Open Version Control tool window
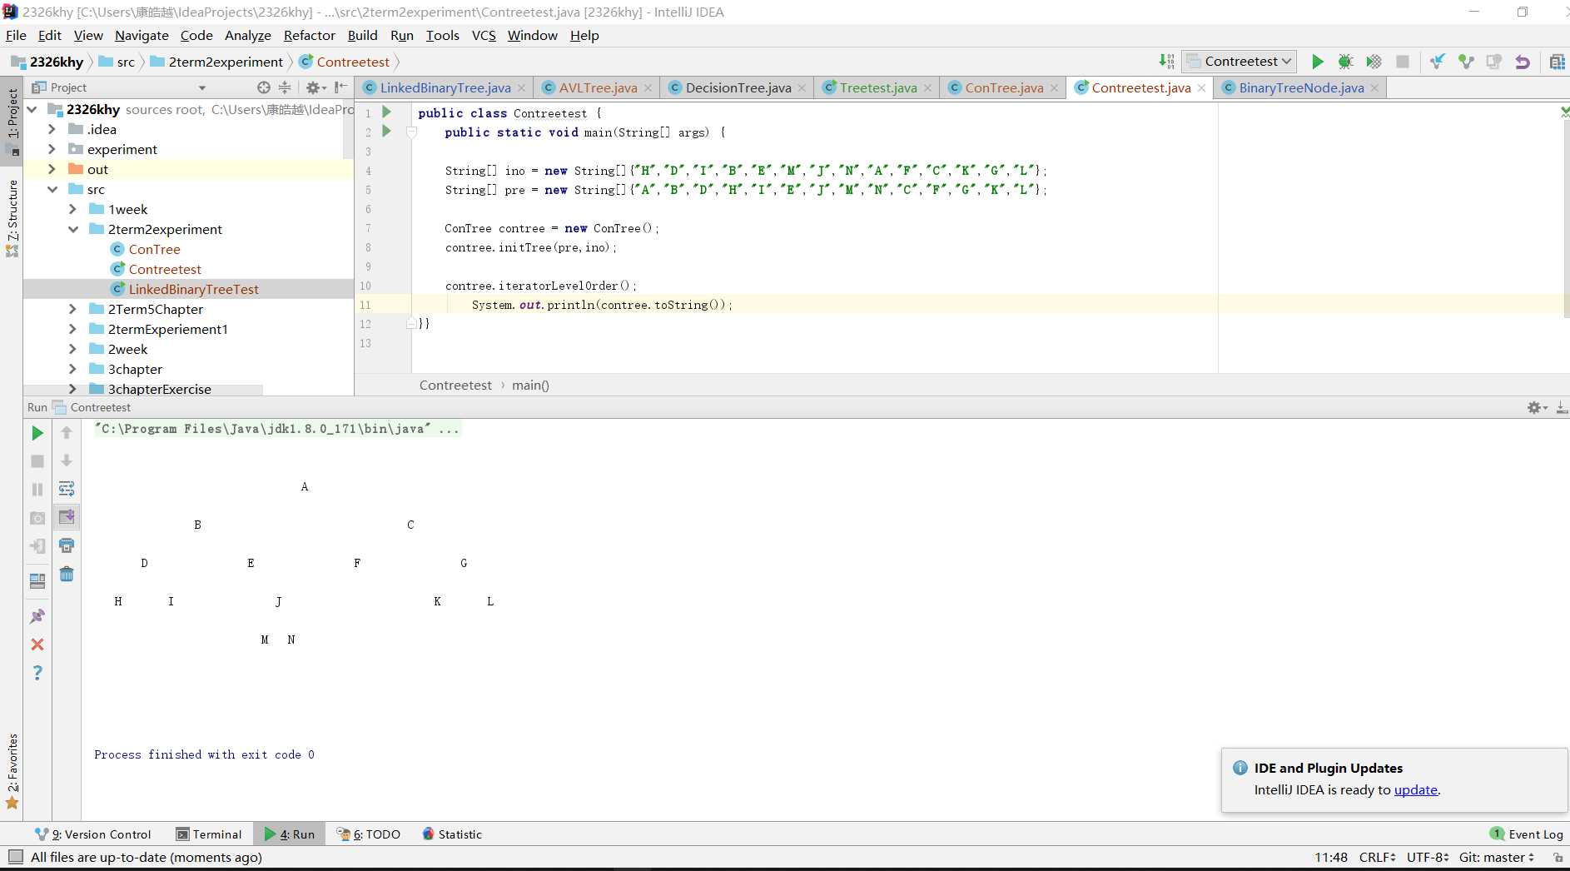Viewport: 1570px width, 871px height. click(x=93, y=834)
